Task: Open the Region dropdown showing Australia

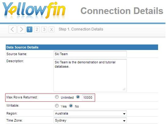Action: point(90,113)
